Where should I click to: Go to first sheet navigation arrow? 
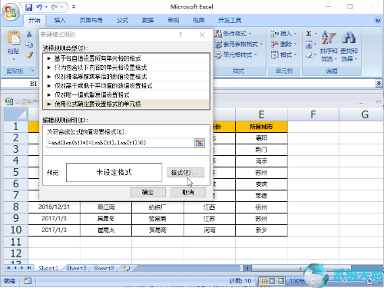click(x=8, y=268)
